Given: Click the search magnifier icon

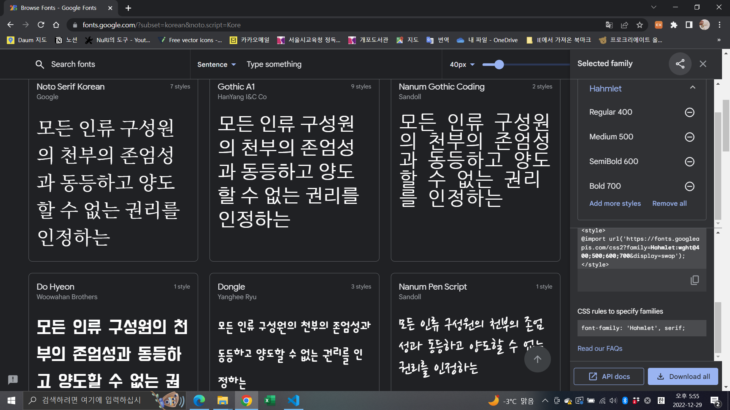Looking at the screenshot, I should 40,64.
